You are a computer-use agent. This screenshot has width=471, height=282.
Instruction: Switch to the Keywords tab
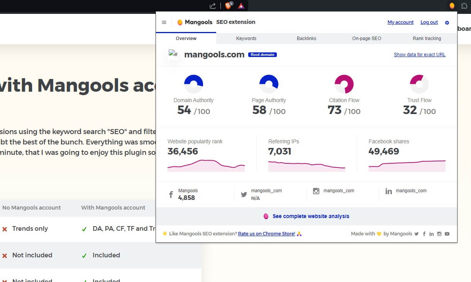point(246,39)
